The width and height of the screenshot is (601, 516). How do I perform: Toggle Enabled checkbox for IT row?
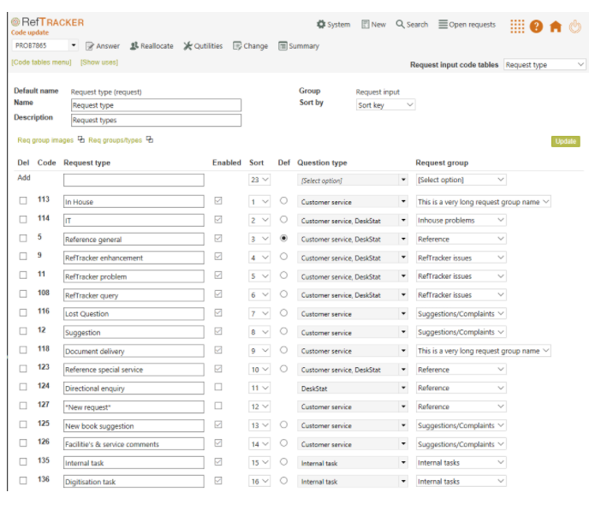218,220
